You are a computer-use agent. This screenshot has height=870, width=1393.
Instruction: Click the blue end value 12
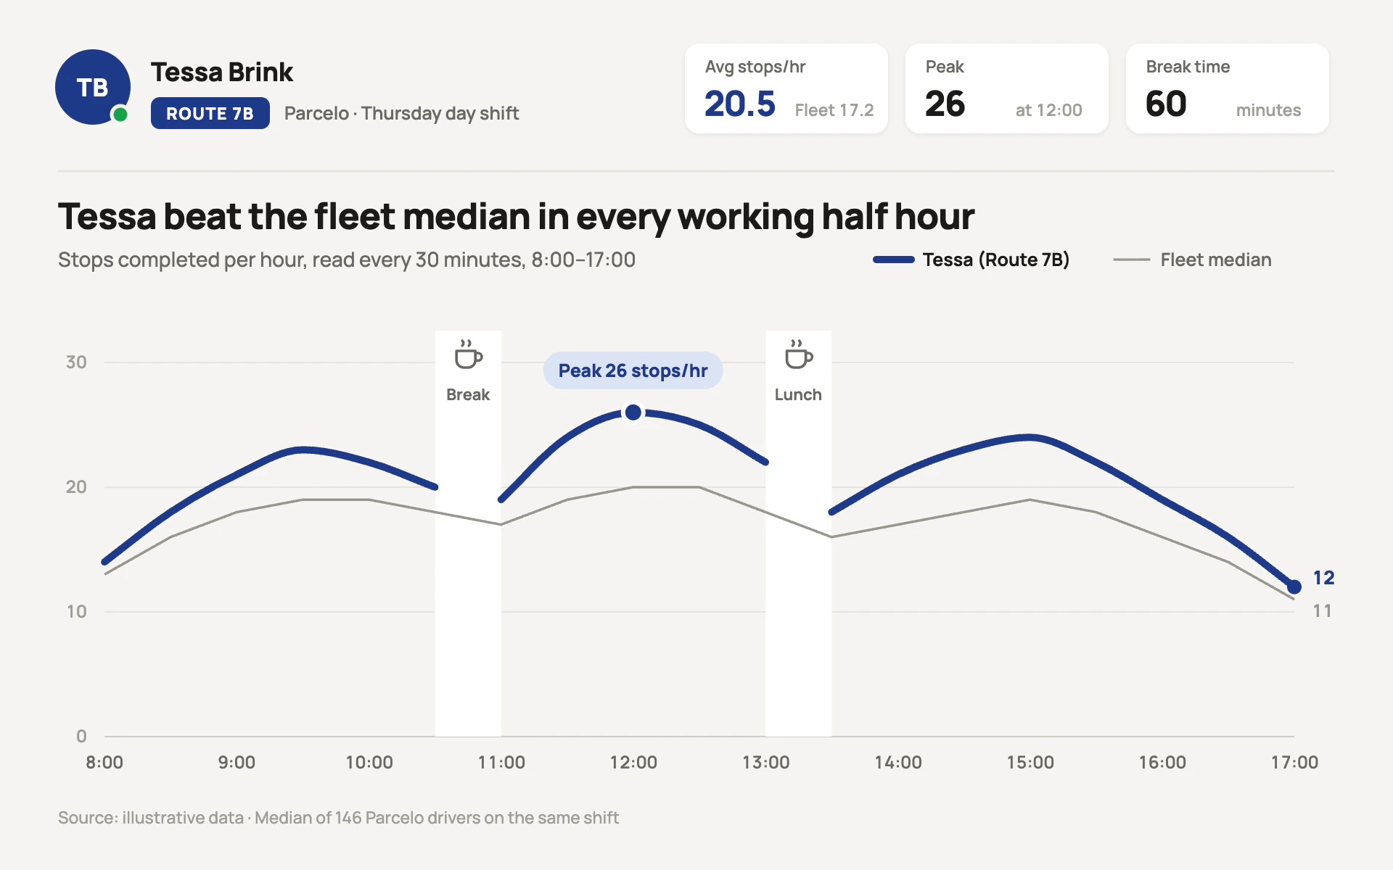[1323, 578]
